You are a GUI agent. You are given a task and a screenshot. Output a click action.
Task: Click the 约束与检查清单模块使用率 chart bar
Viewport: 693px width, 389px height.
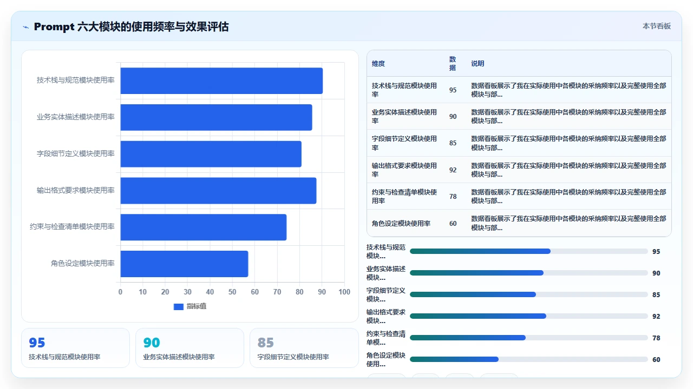pyautogui.click(x=203, y=227)
